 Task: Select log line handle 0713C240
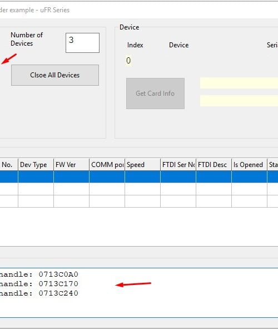[x=39, y=293]
